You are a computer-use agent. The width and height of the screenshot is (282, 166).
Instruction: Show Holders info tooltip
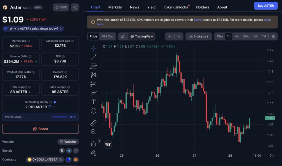[x=66, y=72]
